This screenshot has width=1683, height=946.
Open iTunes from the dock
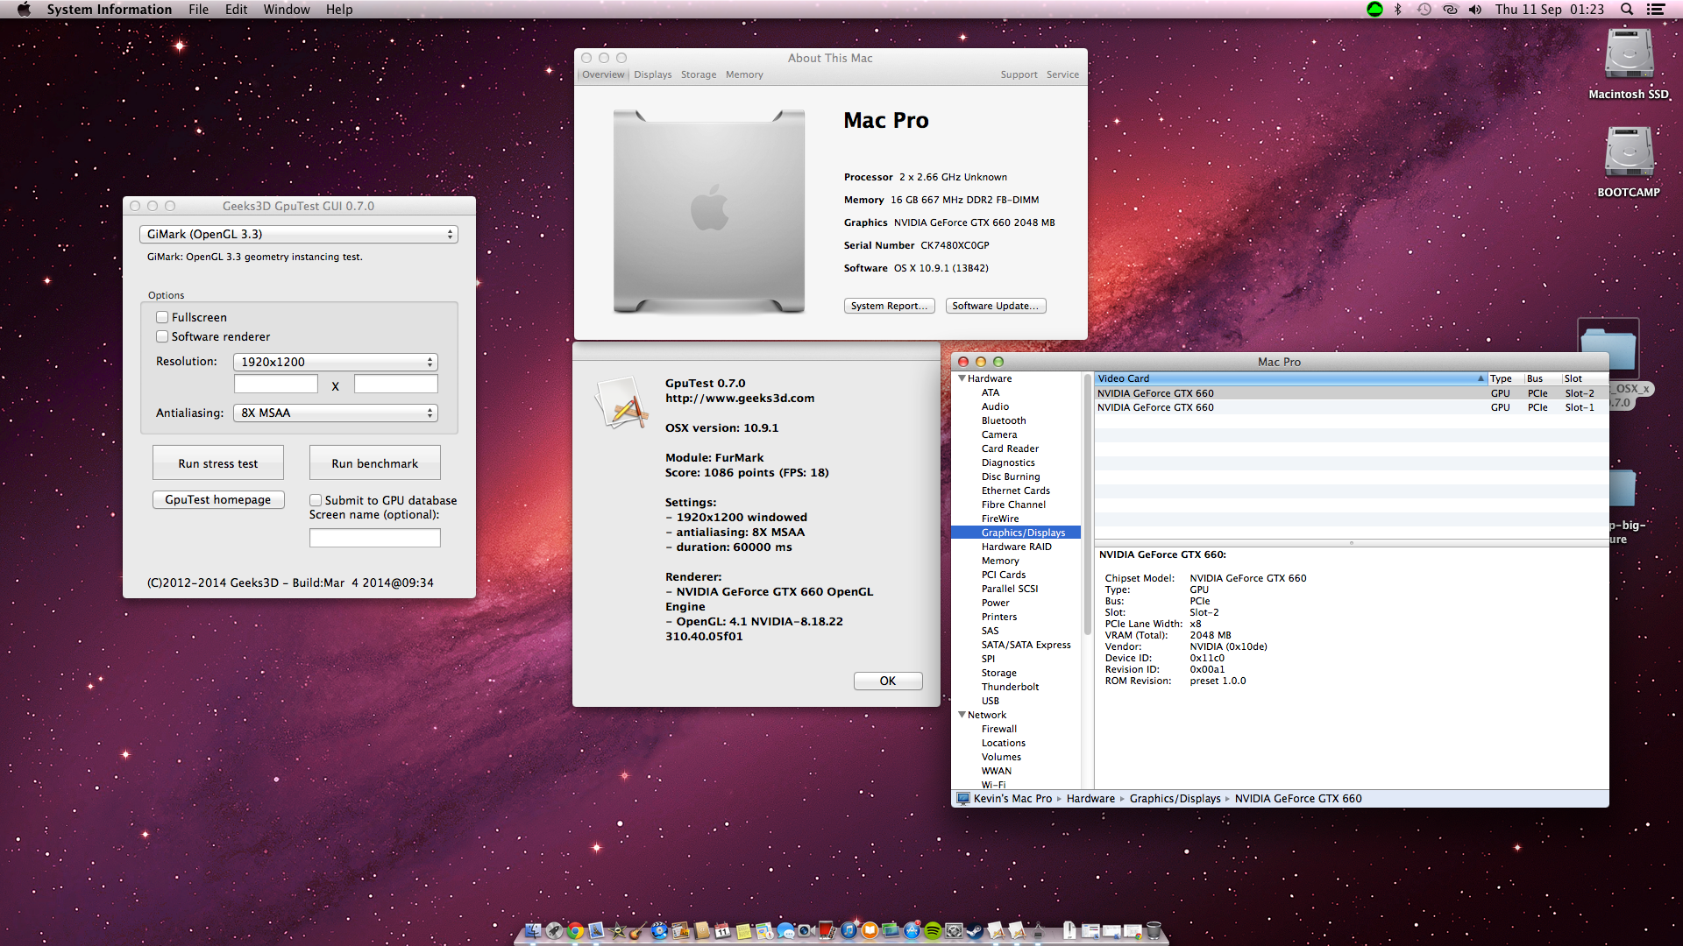849,930
